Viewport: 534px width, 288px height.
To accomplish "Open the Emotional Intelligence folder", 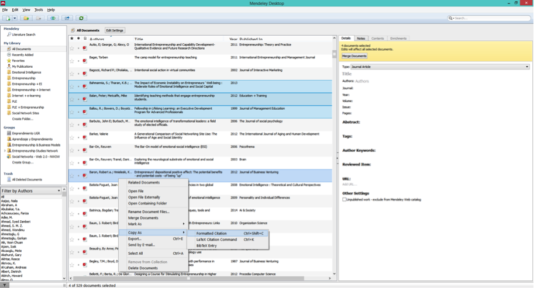I will pyautogui.click(x=26, y=72).
